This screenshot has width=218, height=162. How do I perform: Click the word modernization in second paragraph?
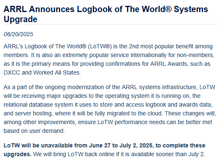click(x=86, y=87)
